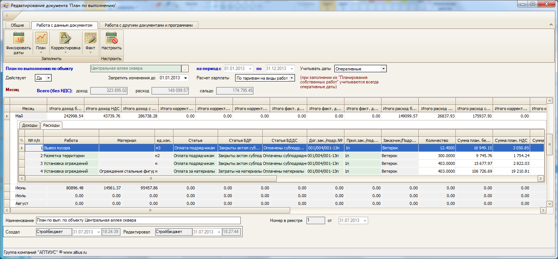Click the Создал user field СтройБюджет
Screen dimensions: 558x259
coord(54,232)
